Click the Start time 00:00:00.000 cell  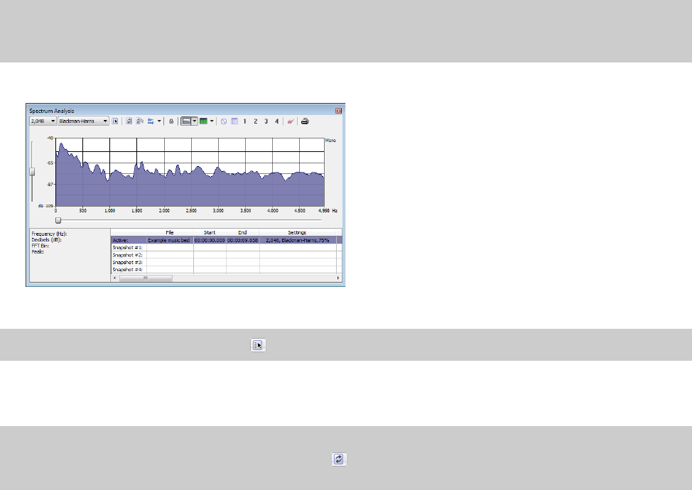click(x=210, y=240)
